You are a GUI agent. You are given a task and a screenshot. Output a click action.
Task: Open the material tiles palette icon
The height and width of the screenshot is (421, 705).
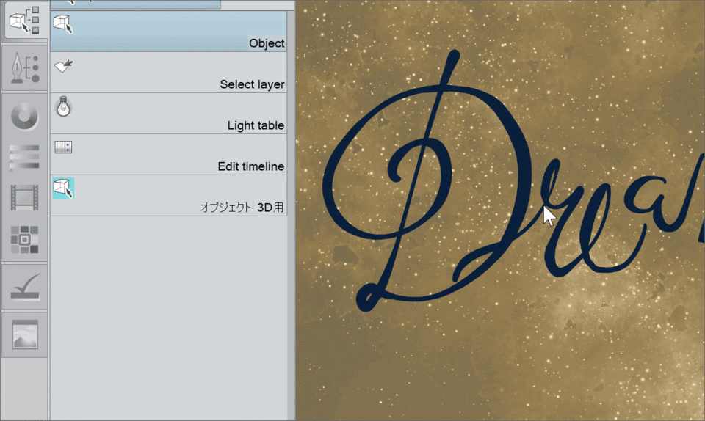coord(24,239)
